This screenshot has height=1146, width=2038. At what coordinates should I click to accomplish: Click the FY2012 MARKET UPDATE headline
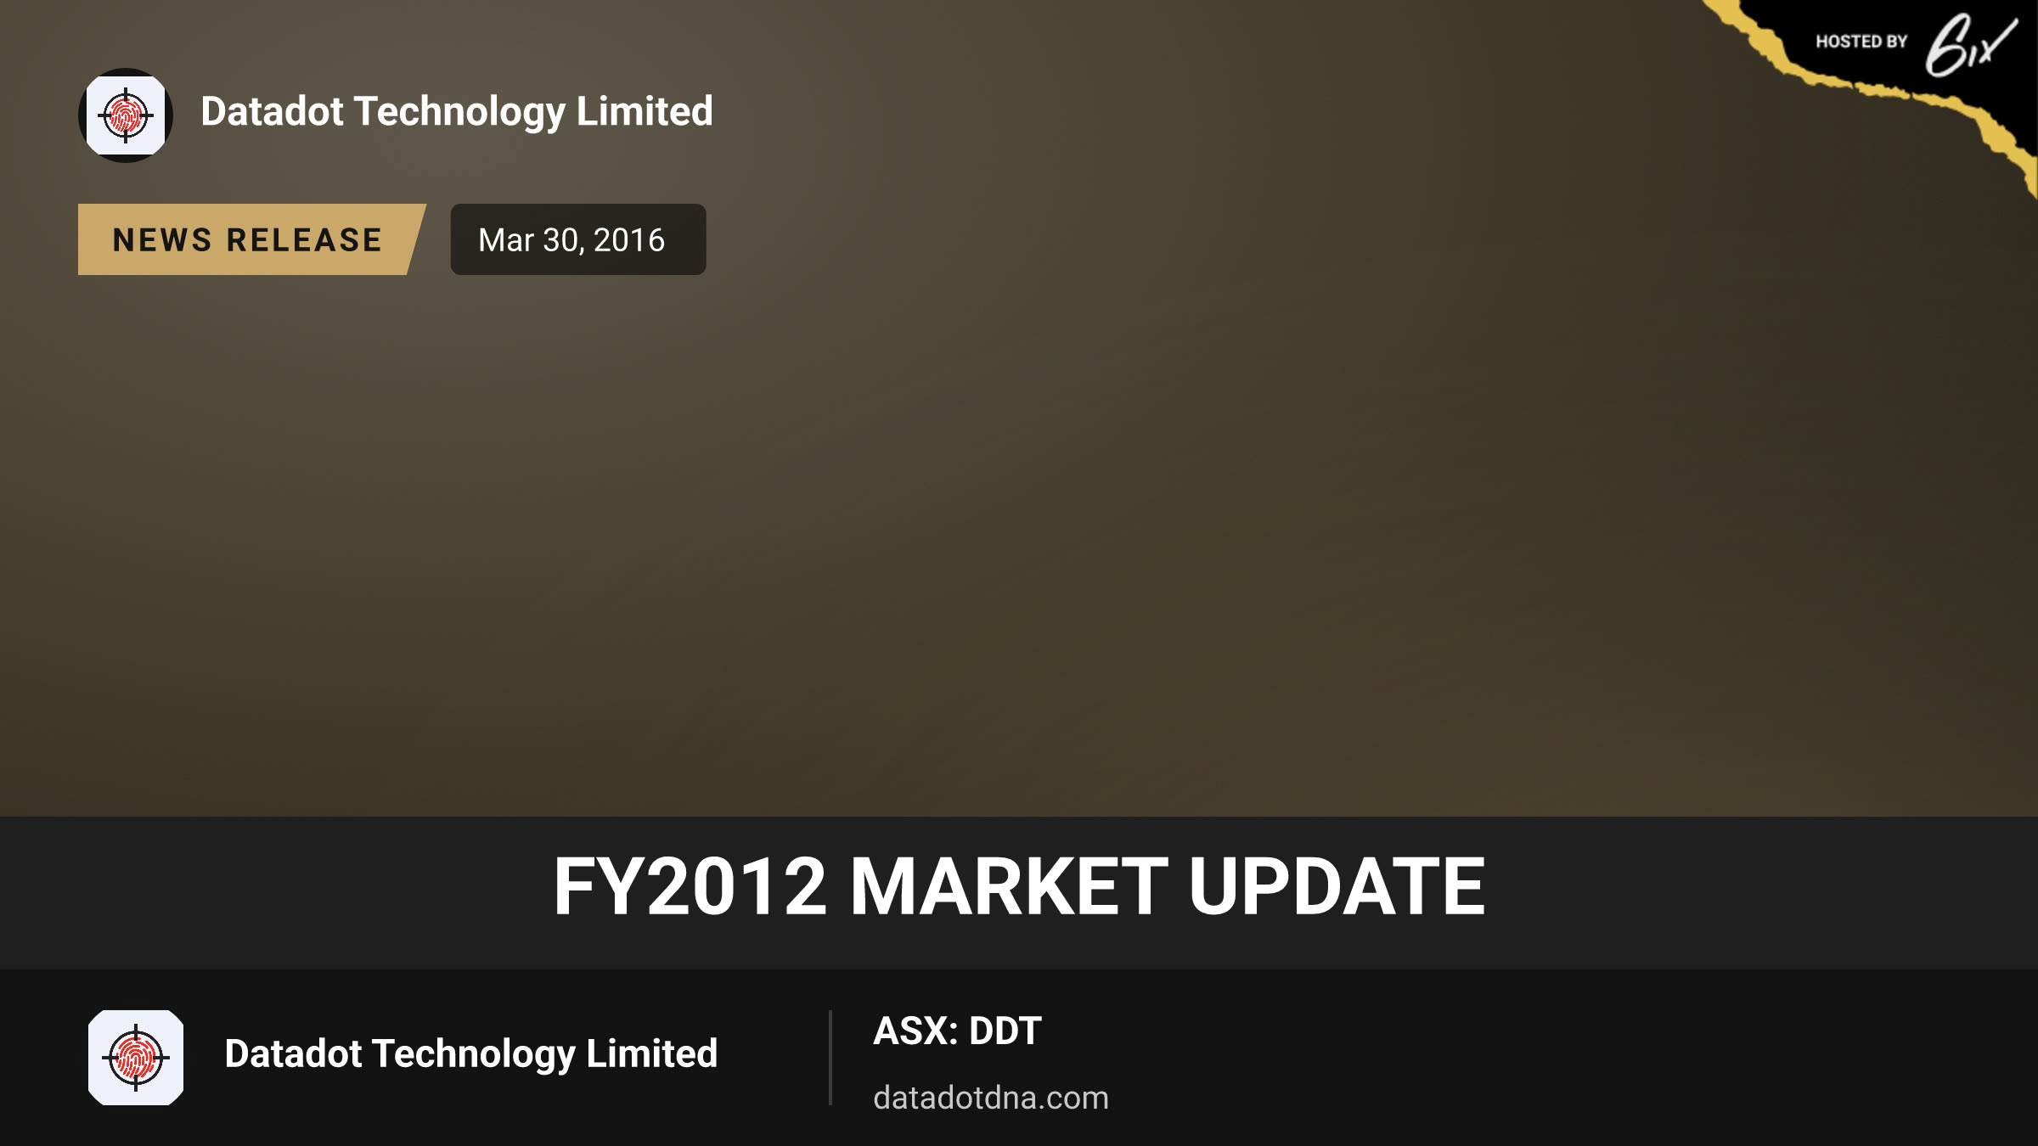[1019, 886]
